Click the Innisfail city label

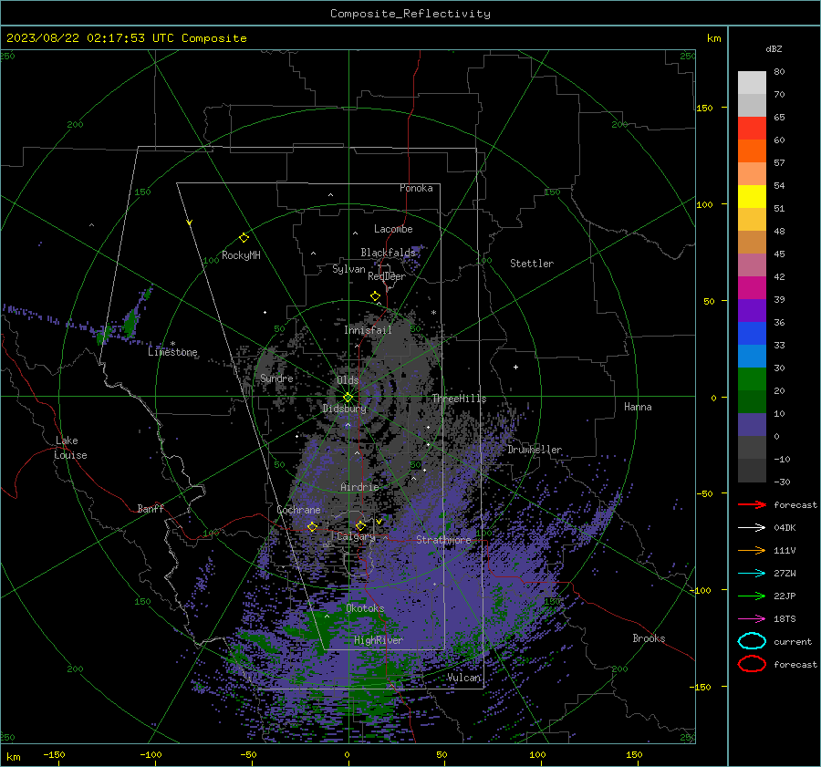[368, 330]
